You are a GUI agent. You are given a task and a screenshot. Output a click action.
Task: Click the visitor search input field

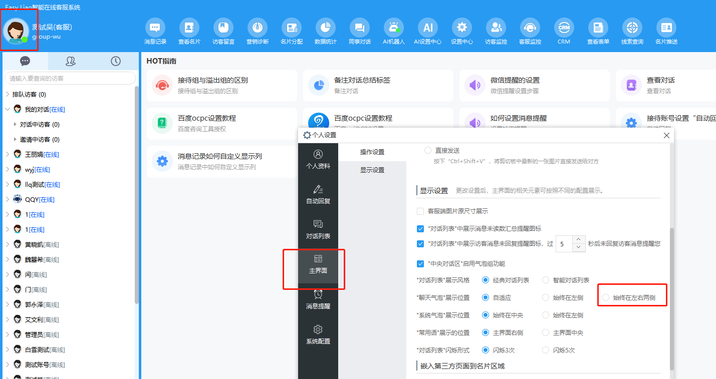[x=70, y=78]
